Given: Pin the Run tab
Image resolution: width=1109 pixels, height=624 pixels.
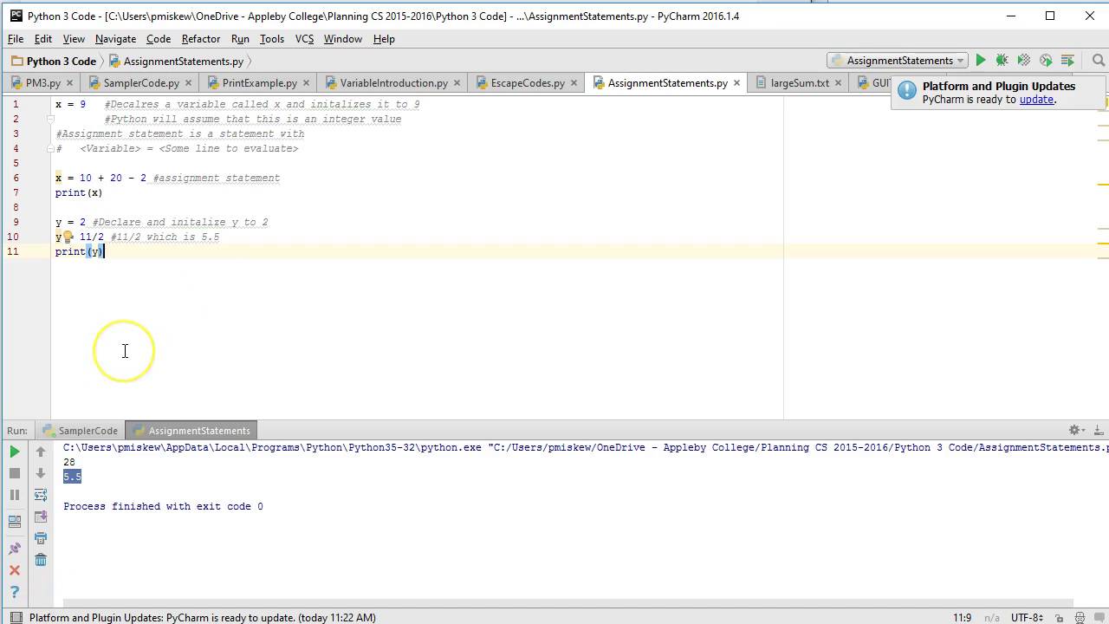Looking at the screenshot, I should coord(15,549).
